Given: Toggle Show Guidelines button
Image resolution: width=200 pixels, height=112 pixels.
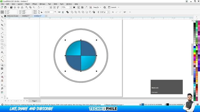Looking at the screenshot, I should click(86, 7).
